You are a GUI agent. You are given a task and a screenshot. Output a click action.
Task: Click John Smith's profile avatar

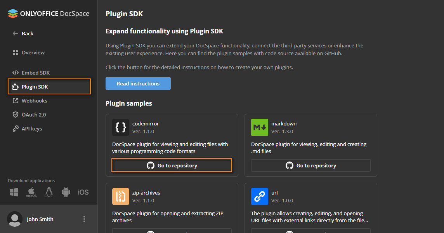tap(15, 219)
